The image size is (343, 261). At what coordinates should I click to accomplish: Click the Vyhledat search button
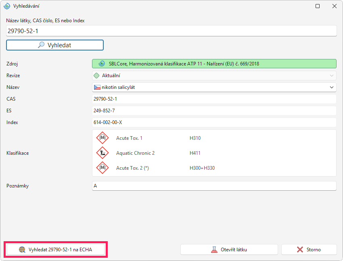55,45
